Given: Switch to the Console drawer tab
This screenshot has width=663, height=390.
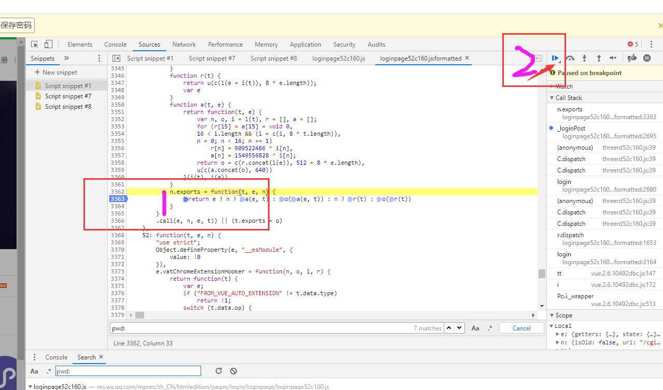Looking at the screenshot, I should click(56, 357).
